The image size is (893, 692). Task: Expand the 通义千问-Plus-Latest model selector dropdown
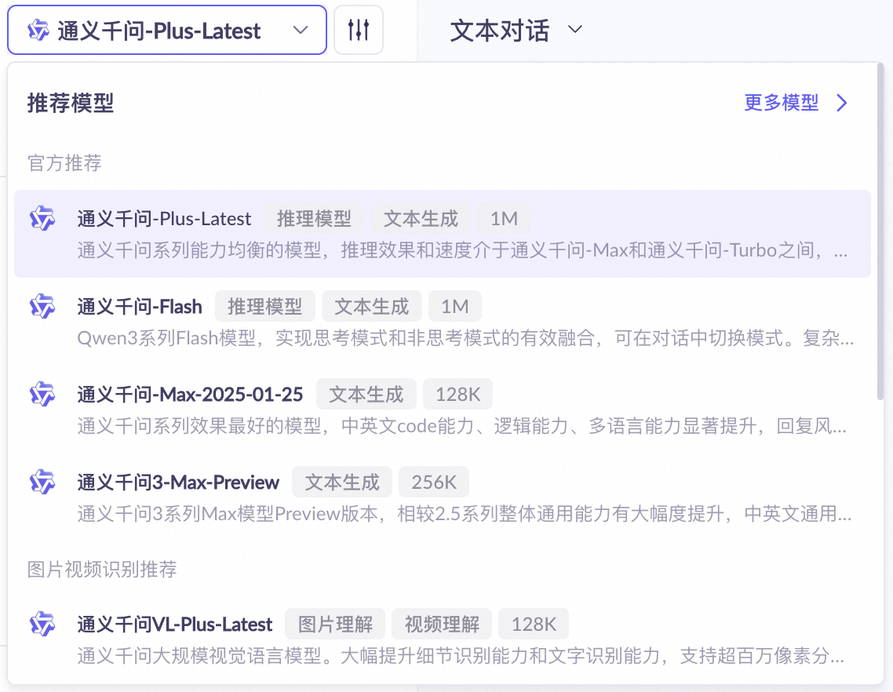coord(167,30)
